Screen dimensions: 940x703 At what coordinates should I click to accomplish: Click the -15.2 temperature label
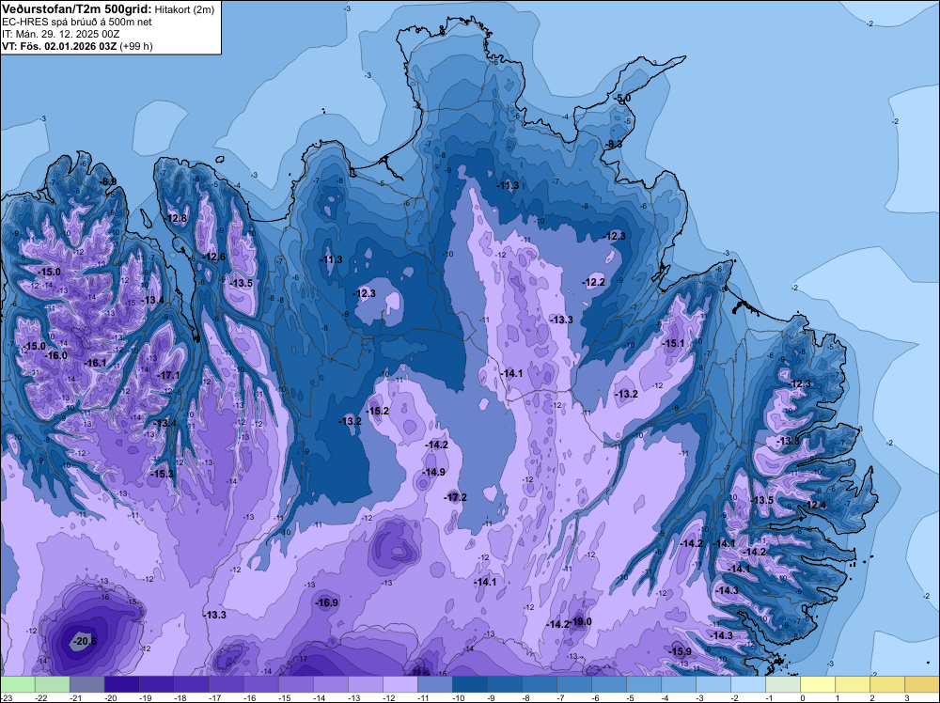378,411
